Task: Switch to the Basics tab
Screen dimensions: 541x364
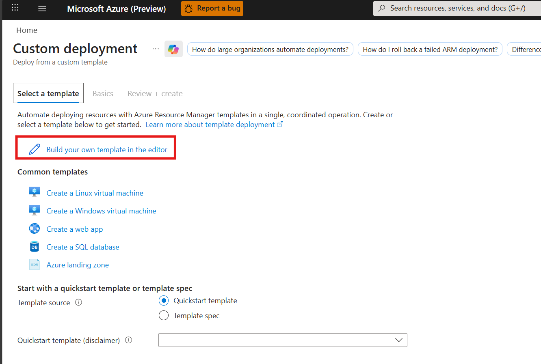Action: coord(103,93)
